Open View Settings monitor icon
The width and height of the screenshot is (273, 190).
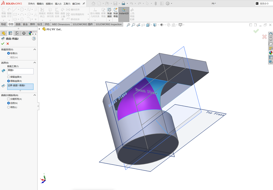coord(180,25)
